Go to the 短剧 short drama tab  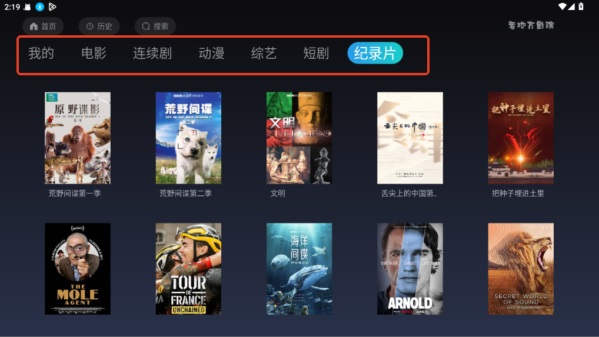pos(316,53)
